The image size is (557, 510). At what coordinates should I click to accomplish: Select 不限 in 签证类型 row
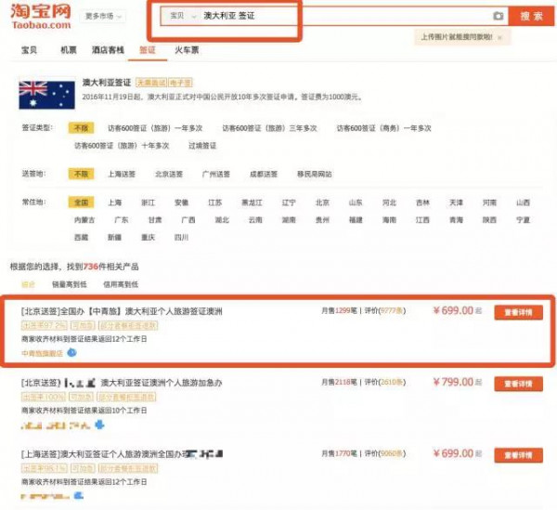81,128
